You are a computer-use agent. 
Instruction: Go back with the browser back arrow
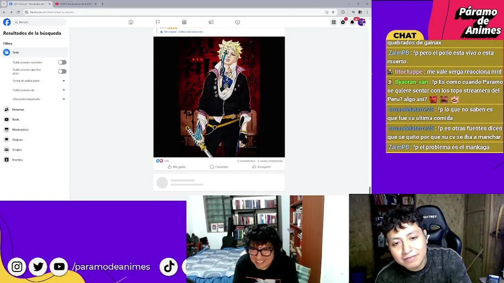click(4, 12)
